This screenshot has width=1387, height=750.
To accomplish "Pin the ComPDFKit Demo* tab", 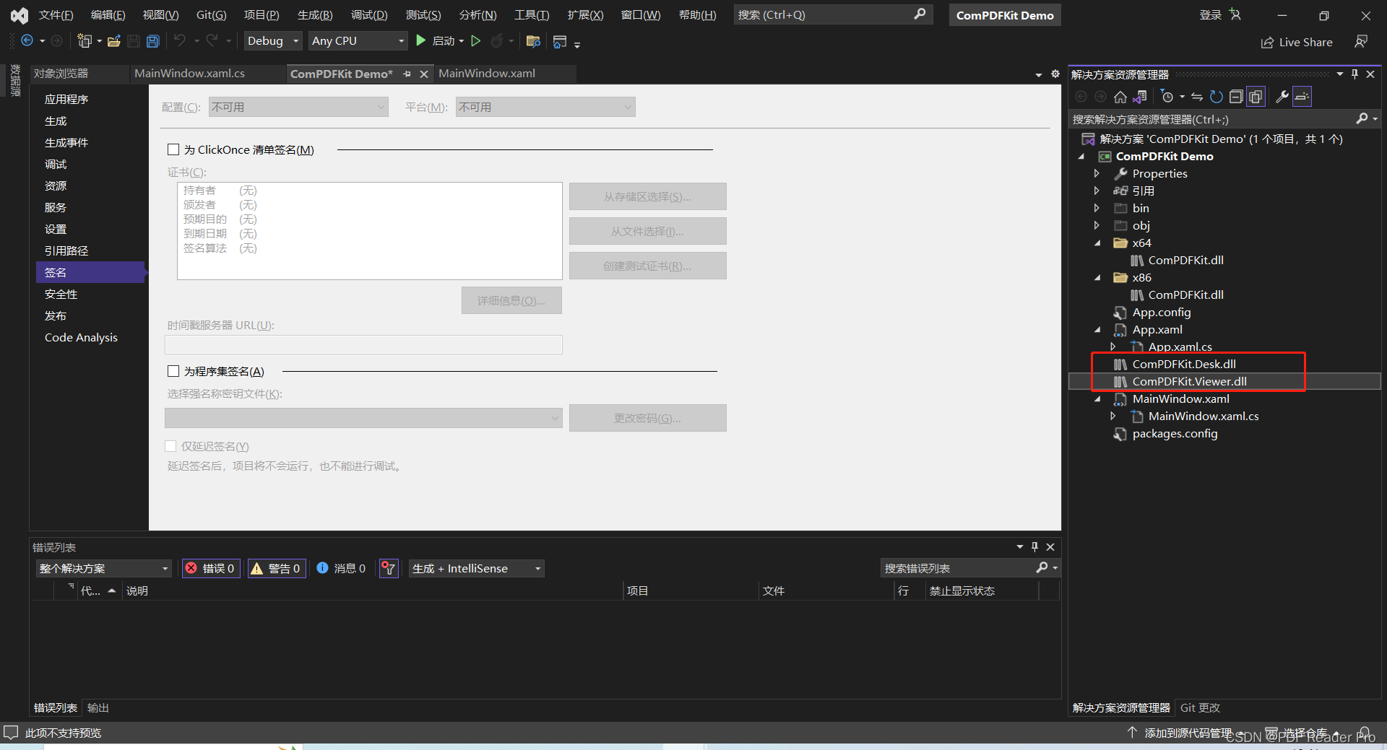I will coord(407,74).
